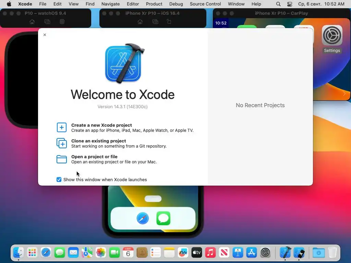Open Safari from the macOS Dock
Screen dimensions: 351x263
click(x=46, y=253)
